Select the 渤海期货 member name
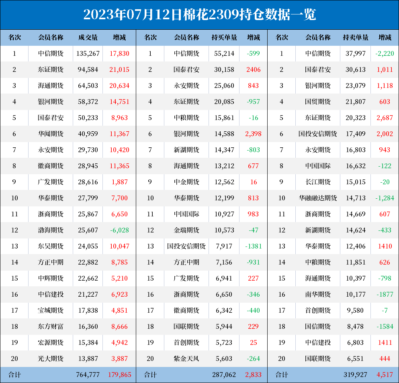399x383 pixels. [x=51, y=230]
